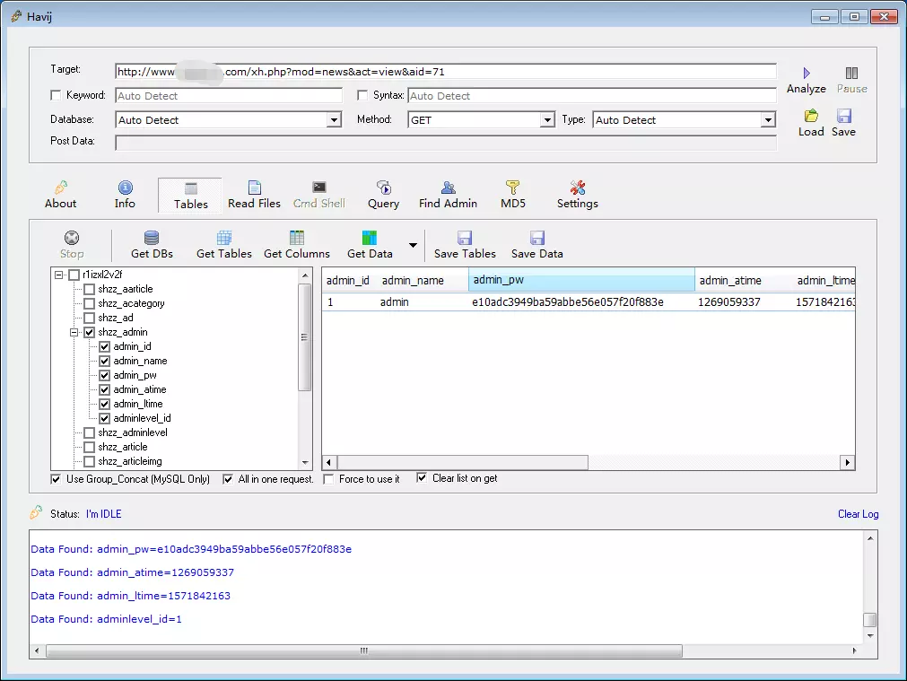Screen dimensions: 907x681
Task: Select shzz_adminlevel in the tree
Action: 133,432
